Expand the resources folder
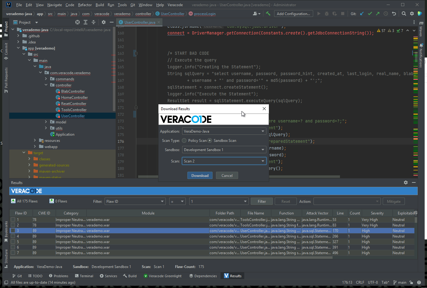Viewport: 427px width, 288px height. click(35, 140)
